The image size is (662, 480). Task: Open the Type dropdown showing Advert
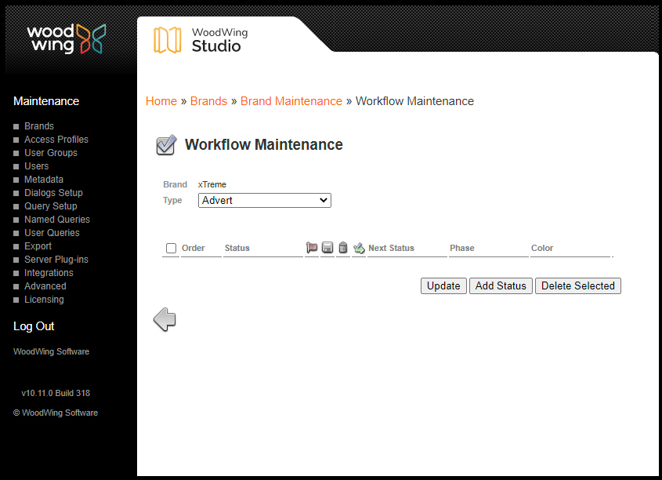tap(265, 200)
